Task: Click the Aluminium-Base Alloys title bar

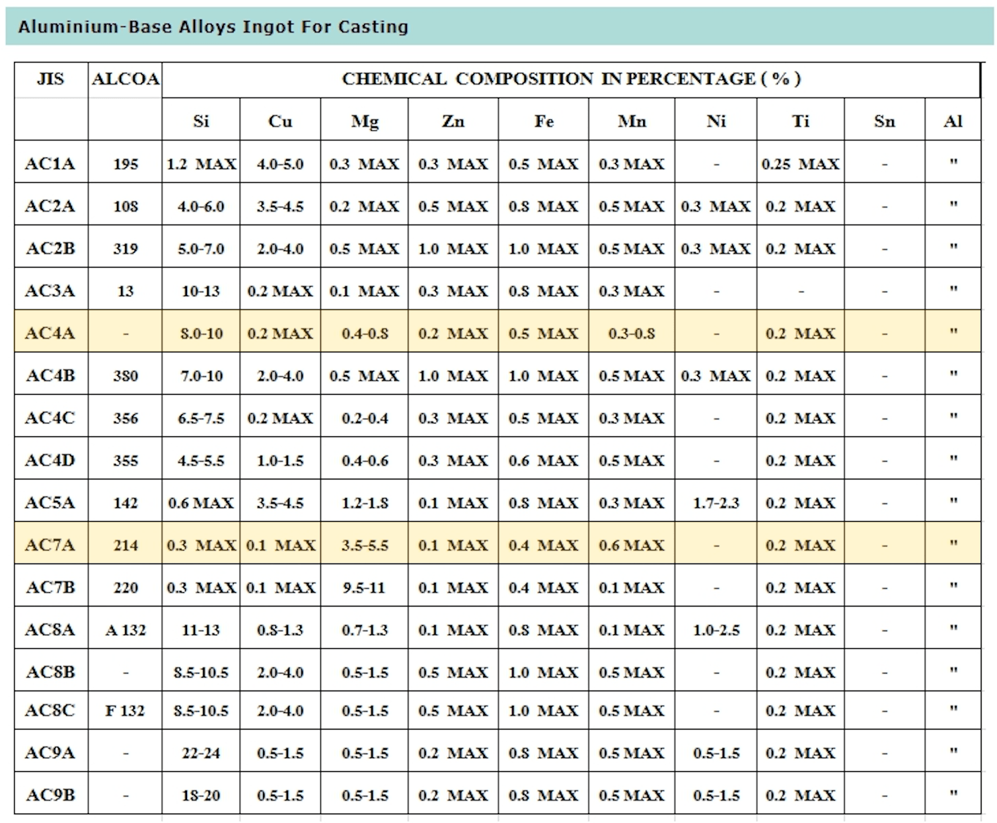Action: click(213, 27)
